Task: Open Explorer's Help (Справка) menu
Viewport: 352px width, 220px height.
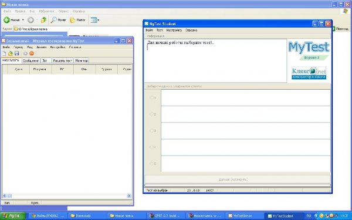Action: [x=79, y=11]
